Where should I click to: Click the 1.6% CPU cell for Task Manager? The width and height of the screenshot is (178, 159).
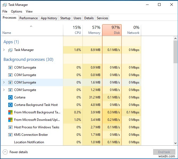(x=73, y=50)
